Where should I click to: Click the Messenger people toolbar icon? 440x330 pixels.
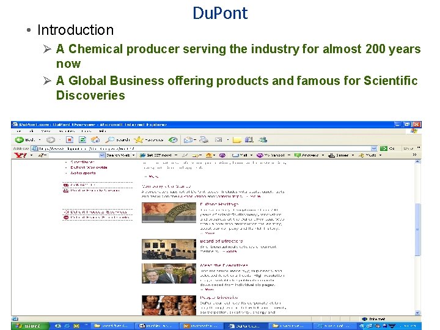click(x=263, y=140)
